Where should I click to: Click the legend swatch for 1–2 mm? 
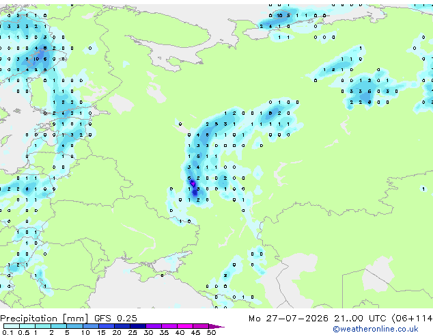43,326
